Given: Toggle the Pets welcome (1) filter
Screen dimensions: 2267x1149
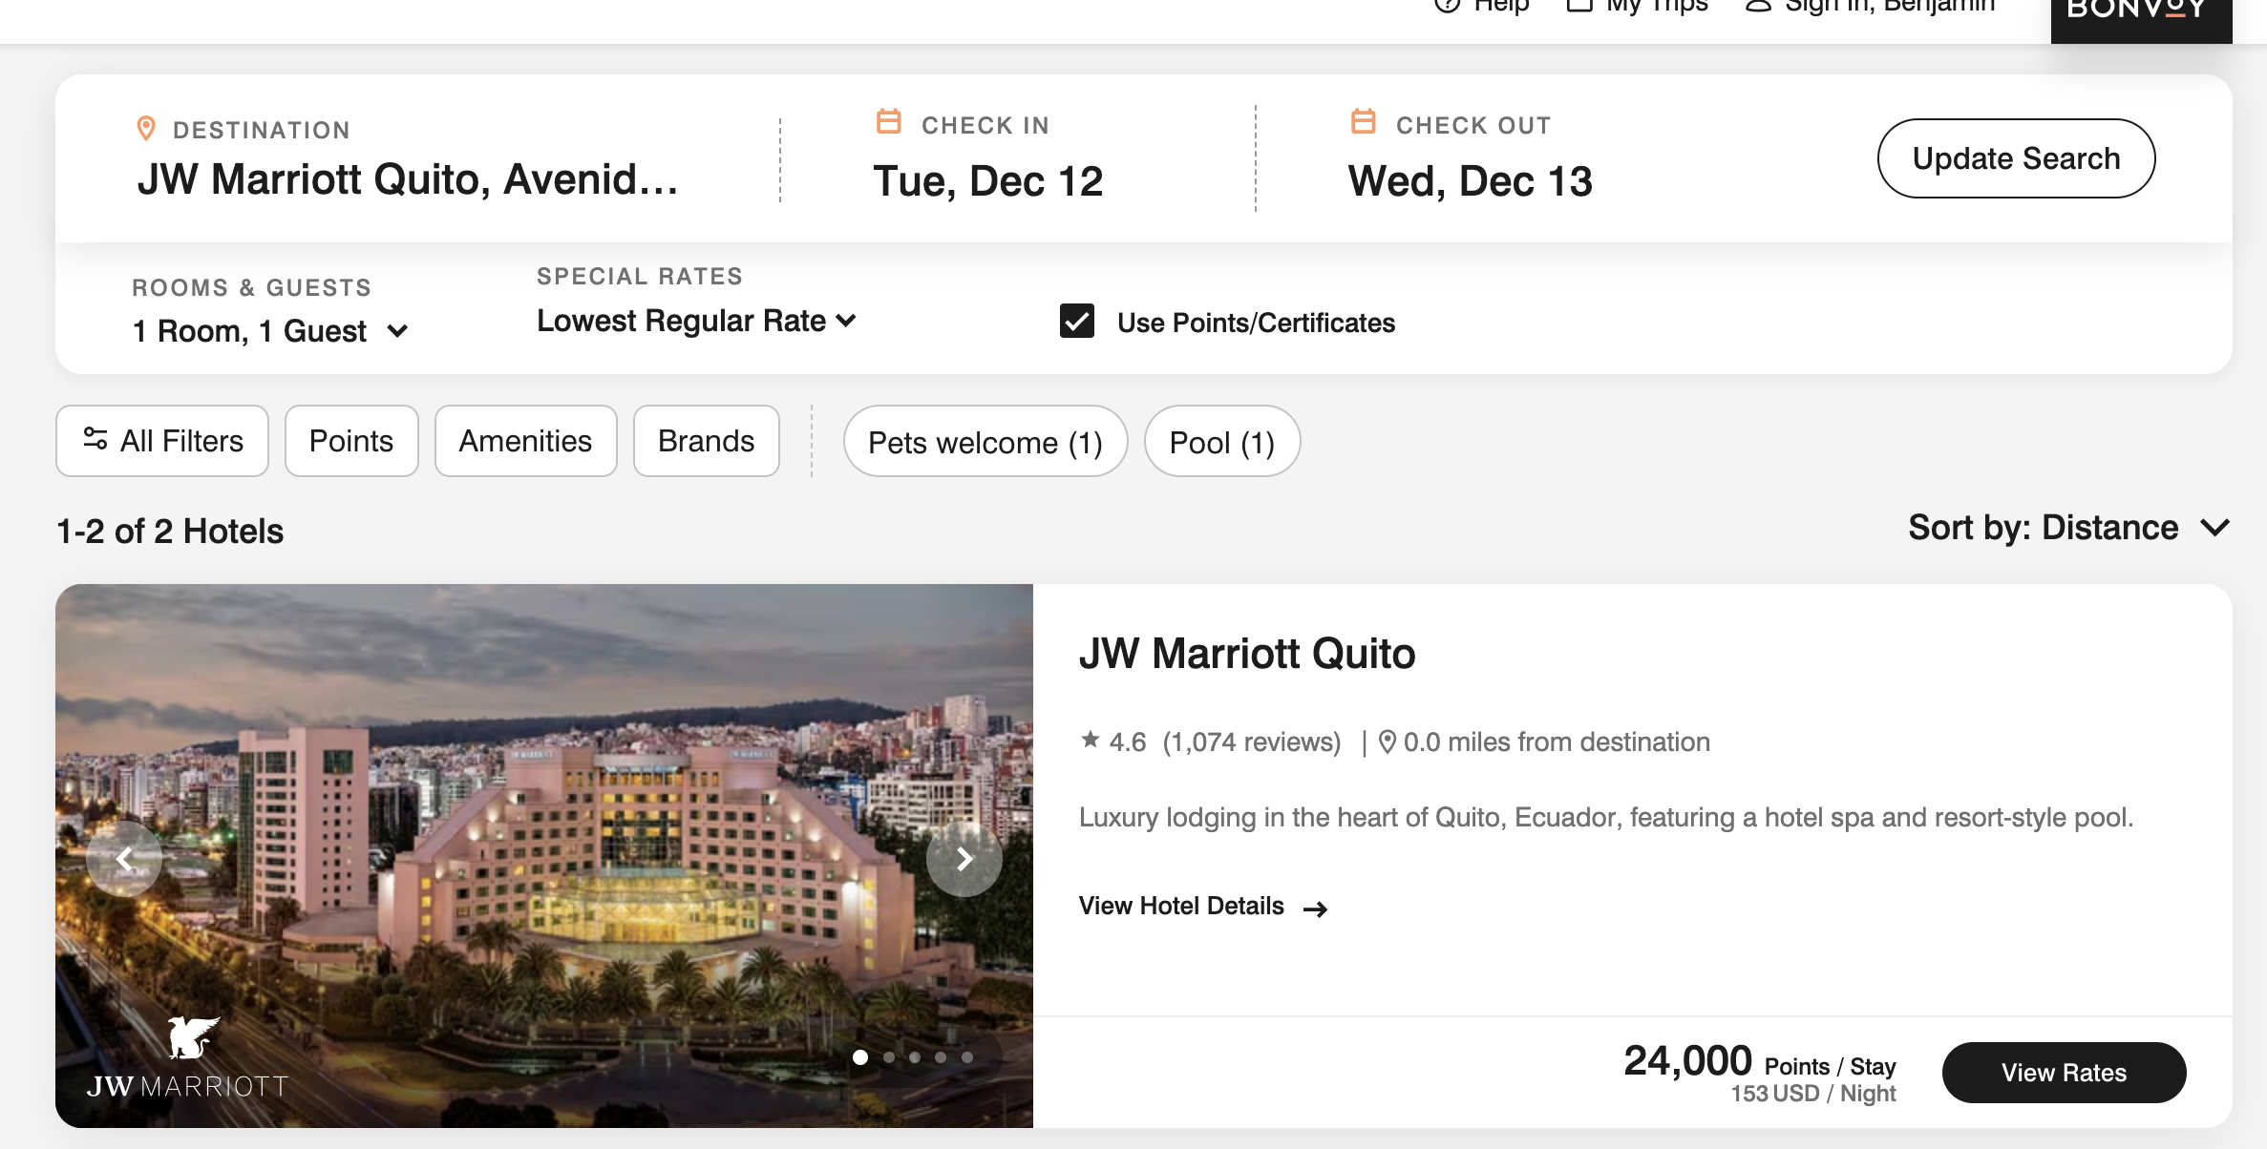Looking at the screenshot, I should click(985, 442).
